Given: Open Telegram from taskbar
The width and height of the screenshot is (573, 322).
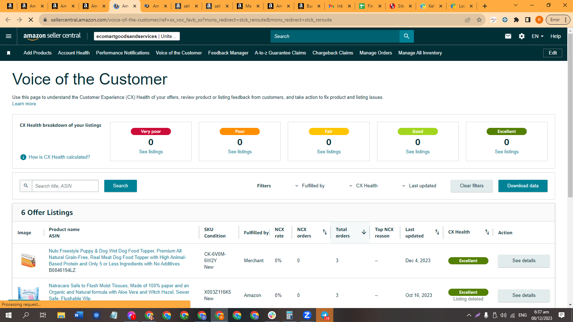Looking at the screenshot, I should click(x=325, y=315).
